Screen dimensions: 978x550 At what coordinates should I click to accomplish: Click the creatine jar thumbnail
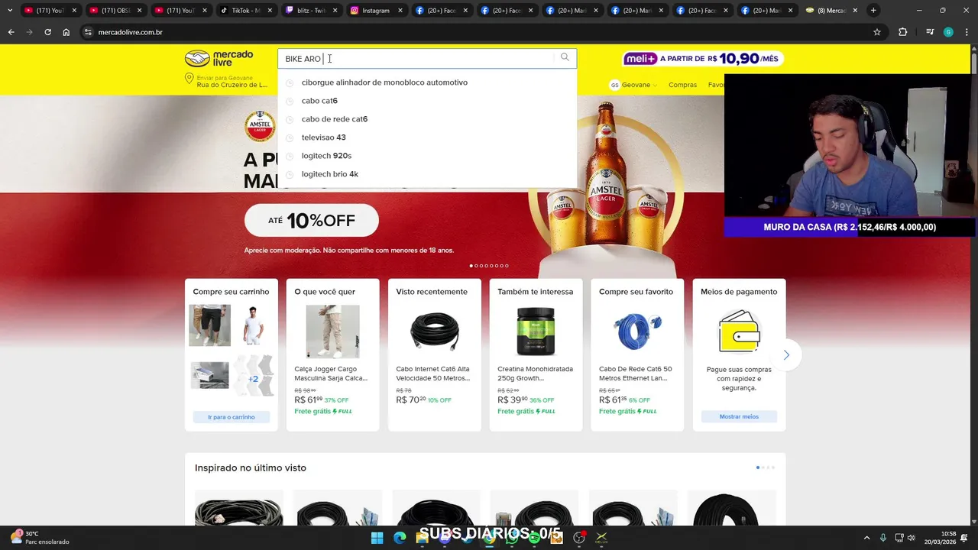[536, 332]
